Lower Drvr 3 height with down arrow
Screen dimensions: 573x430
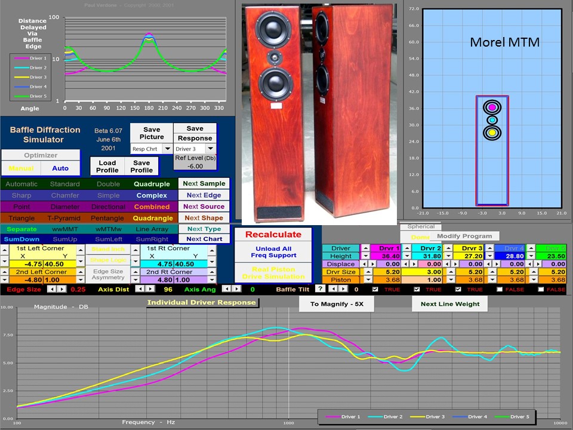pos(448,256)
